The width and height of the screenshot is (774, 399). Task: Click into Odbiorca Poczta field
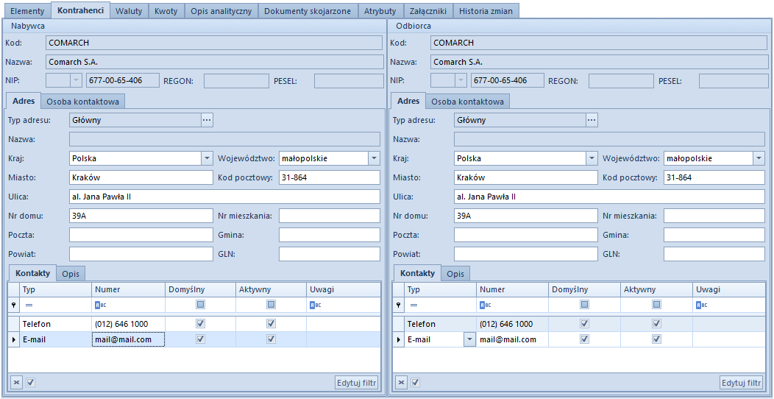point(526,235)
